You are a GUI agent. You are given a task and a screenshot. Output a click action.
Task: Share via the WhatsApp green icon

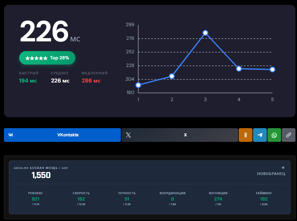(274, 135)
